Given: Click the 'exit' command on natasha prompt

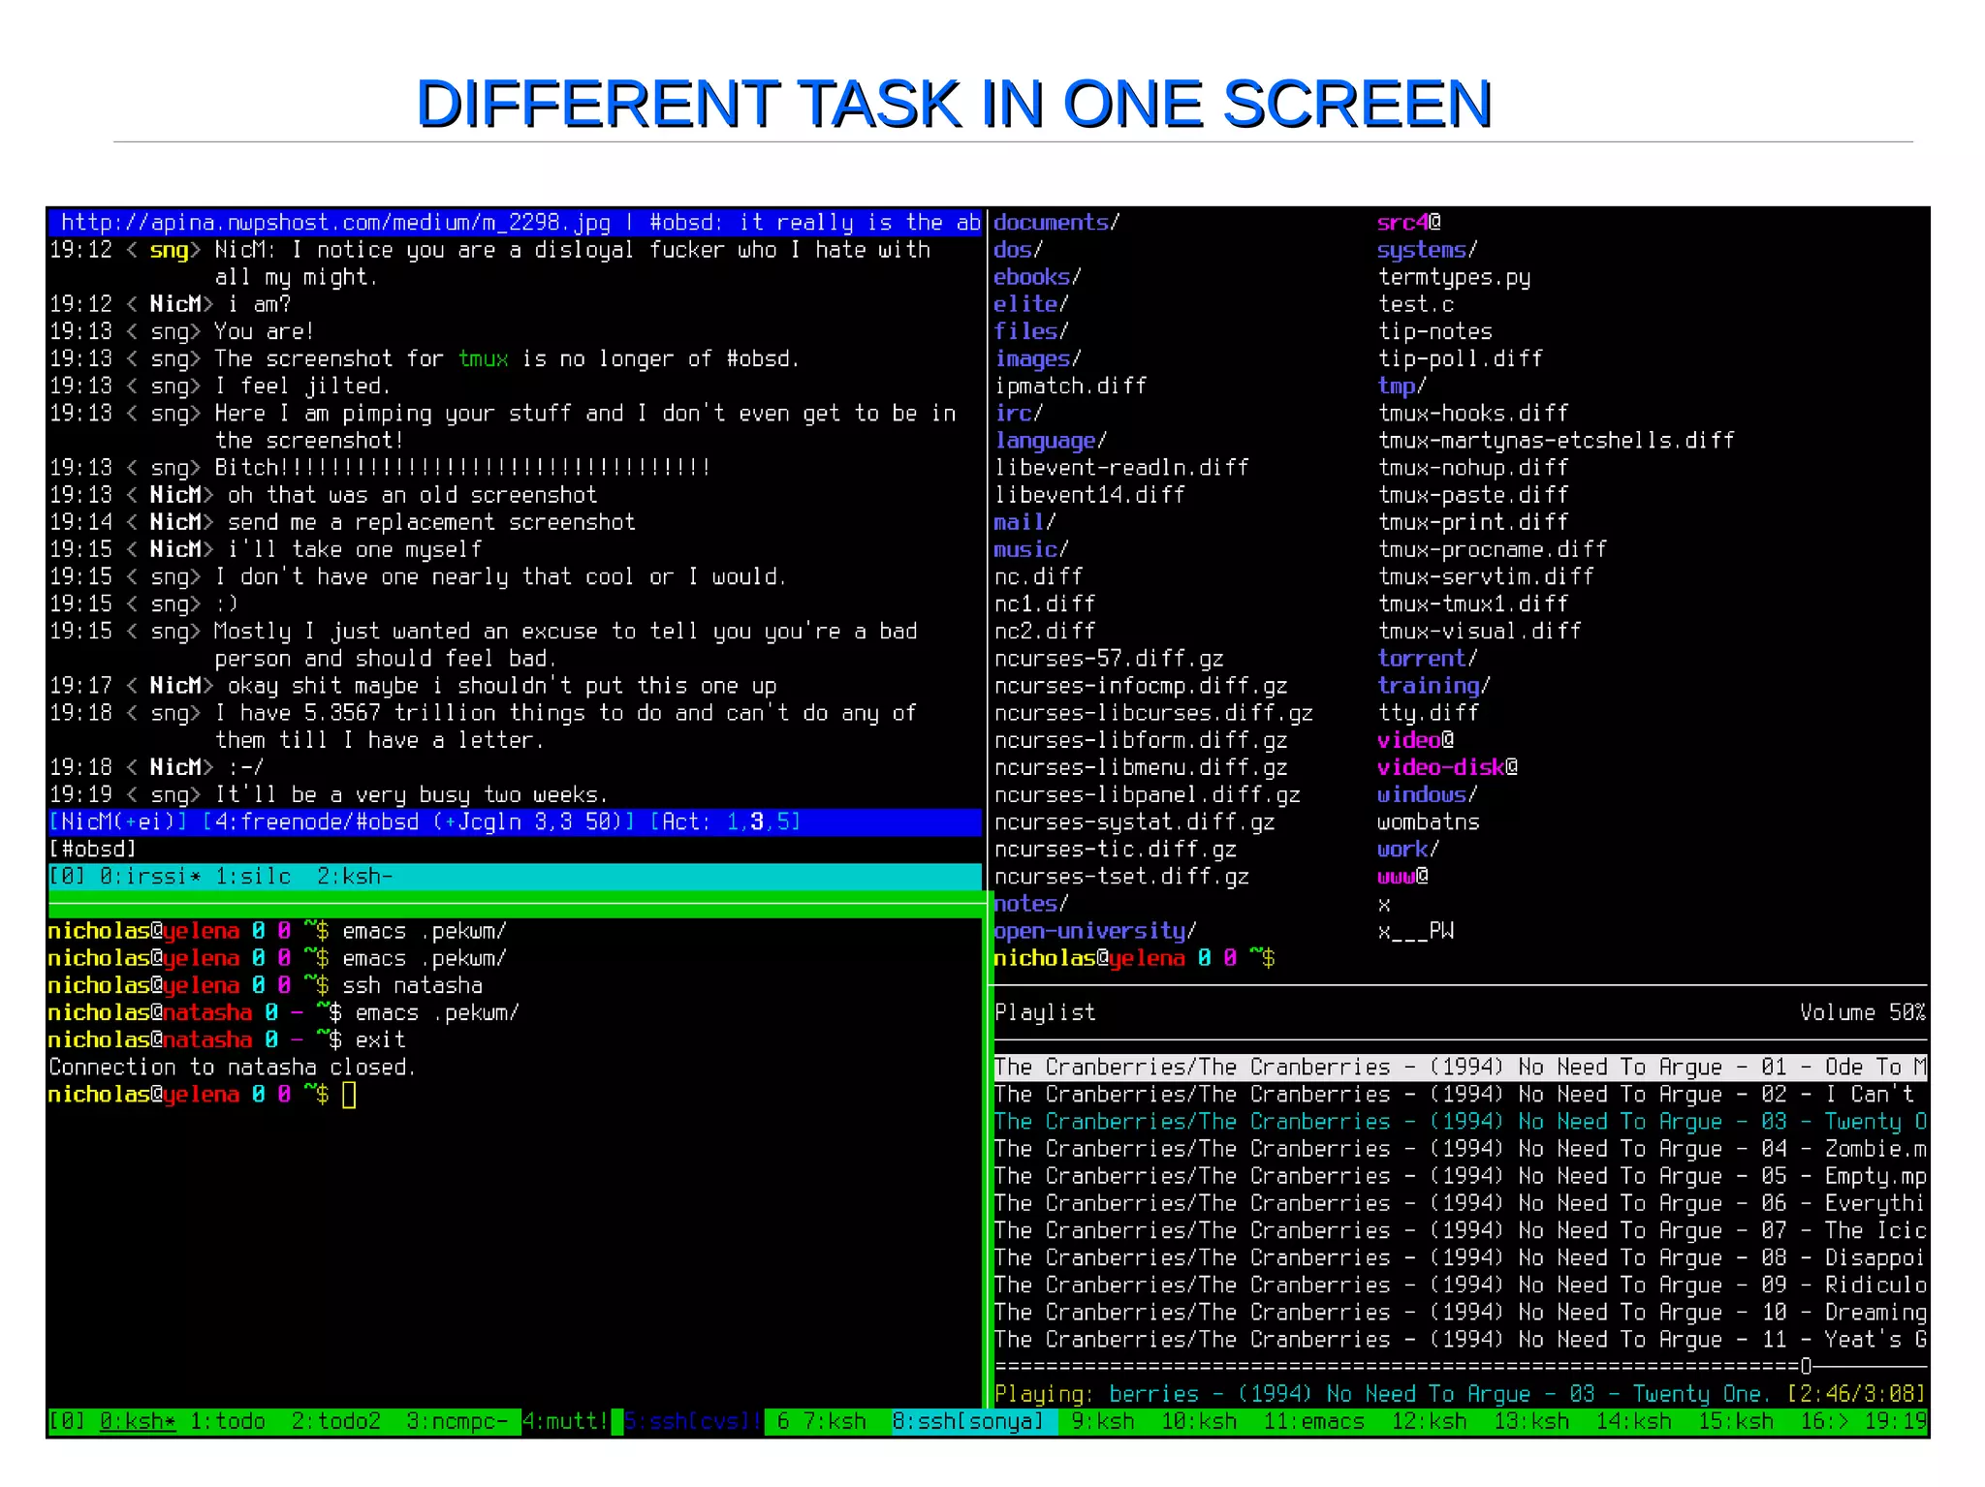Looking at the screenshot, I should (x=381, y=1040).
